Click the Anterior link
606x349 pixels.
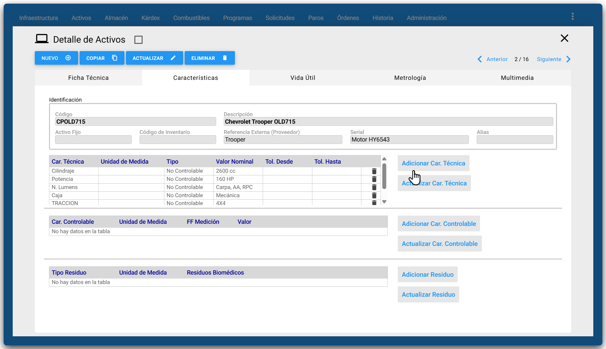pos(497,59)
